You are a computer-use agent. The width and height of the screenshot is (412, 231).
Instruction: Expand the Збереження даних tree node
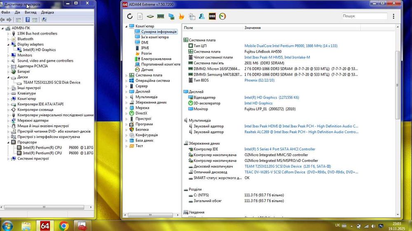[126, 102]
